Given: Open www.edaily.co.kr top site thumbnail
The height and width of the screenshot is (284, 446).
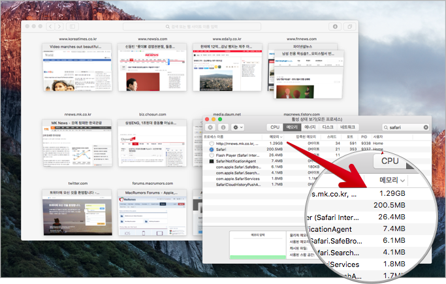Looking at the screenshot, I should tap(227, 67).
